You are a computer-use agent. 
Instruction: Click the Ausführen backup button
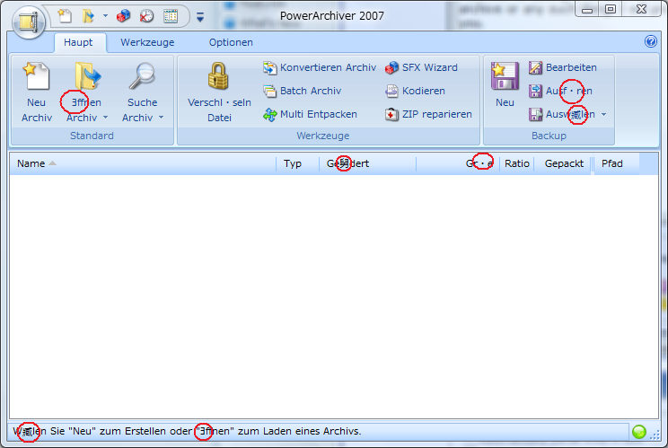[560, 91]
